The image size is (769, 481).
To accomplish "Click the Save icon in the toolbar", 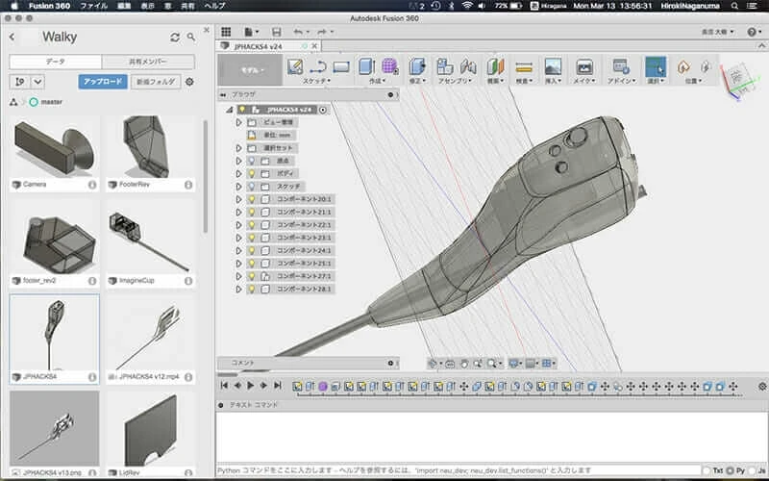I will (x=277, y=32).
